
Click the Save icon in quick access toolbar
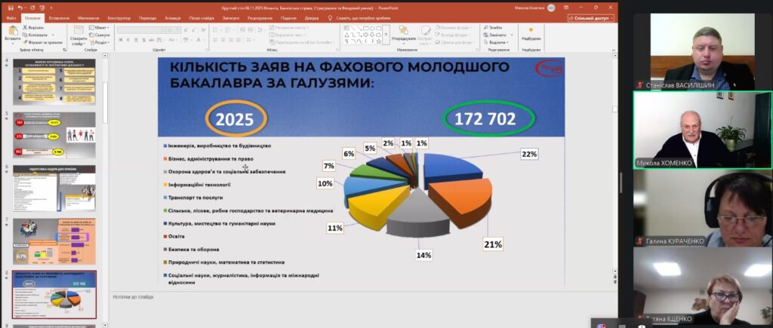click(11, 8)
